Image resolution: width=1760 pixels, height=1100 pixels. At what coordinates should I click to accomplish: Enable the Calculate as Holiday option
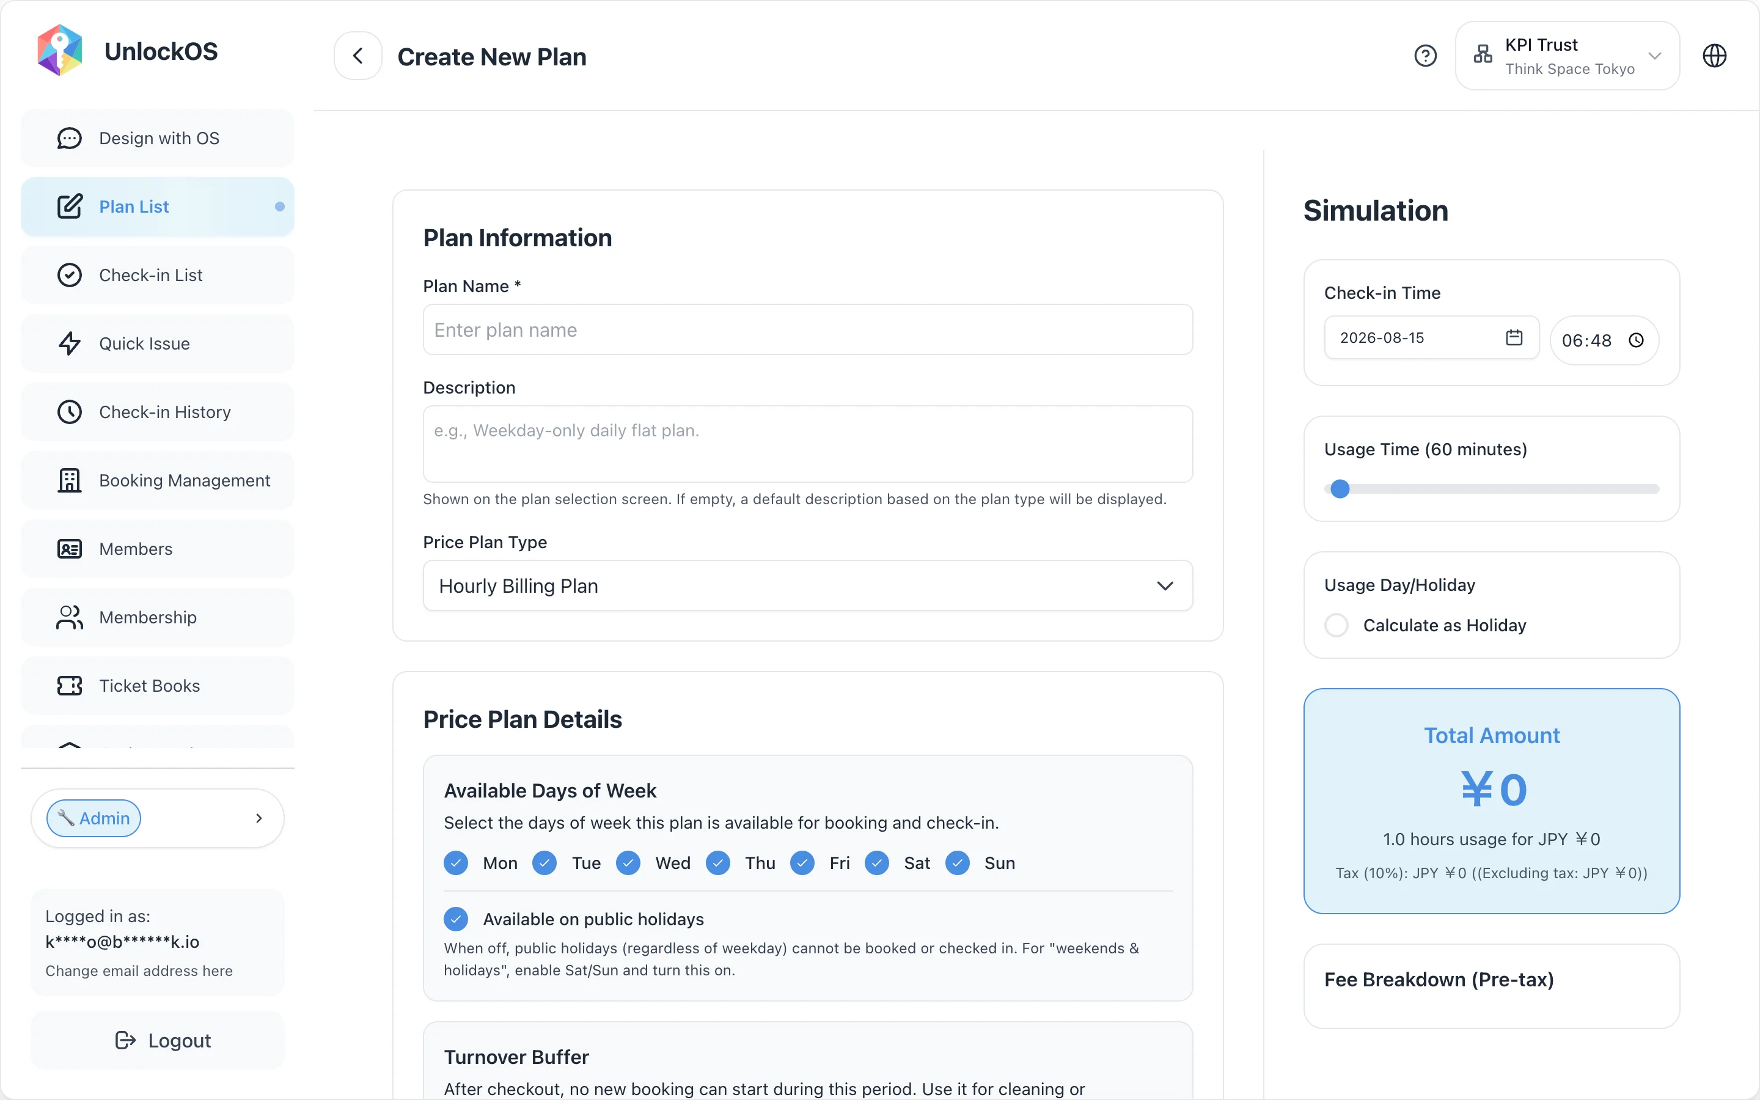tap(1336, 625)
